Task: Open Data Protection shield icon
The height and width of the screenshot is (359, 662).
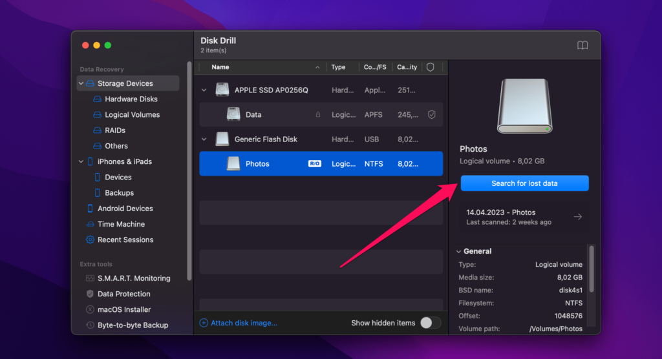Action: coord(90,294)
